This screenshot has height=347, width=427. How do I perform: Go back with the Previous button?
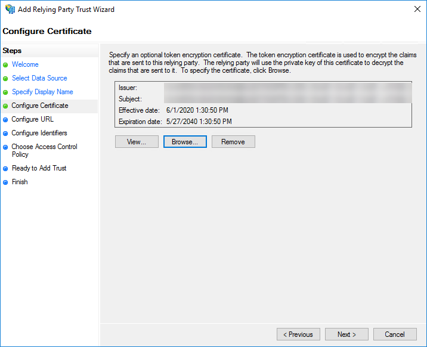coord(298,334)
